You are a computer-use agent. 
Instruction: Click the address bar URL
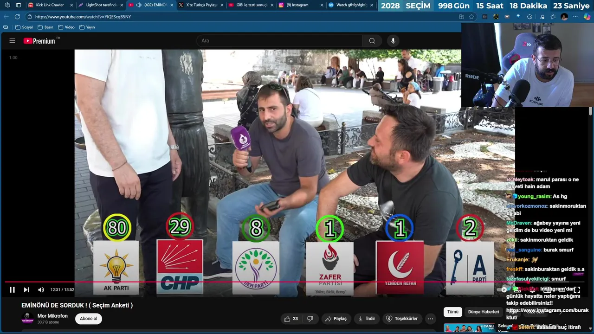click(x=83, y=17)
